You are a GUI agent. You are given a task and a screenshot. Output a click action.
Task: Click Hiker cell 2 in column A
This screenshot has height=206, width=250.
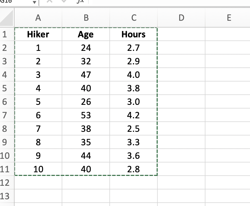tap(38, 61)
